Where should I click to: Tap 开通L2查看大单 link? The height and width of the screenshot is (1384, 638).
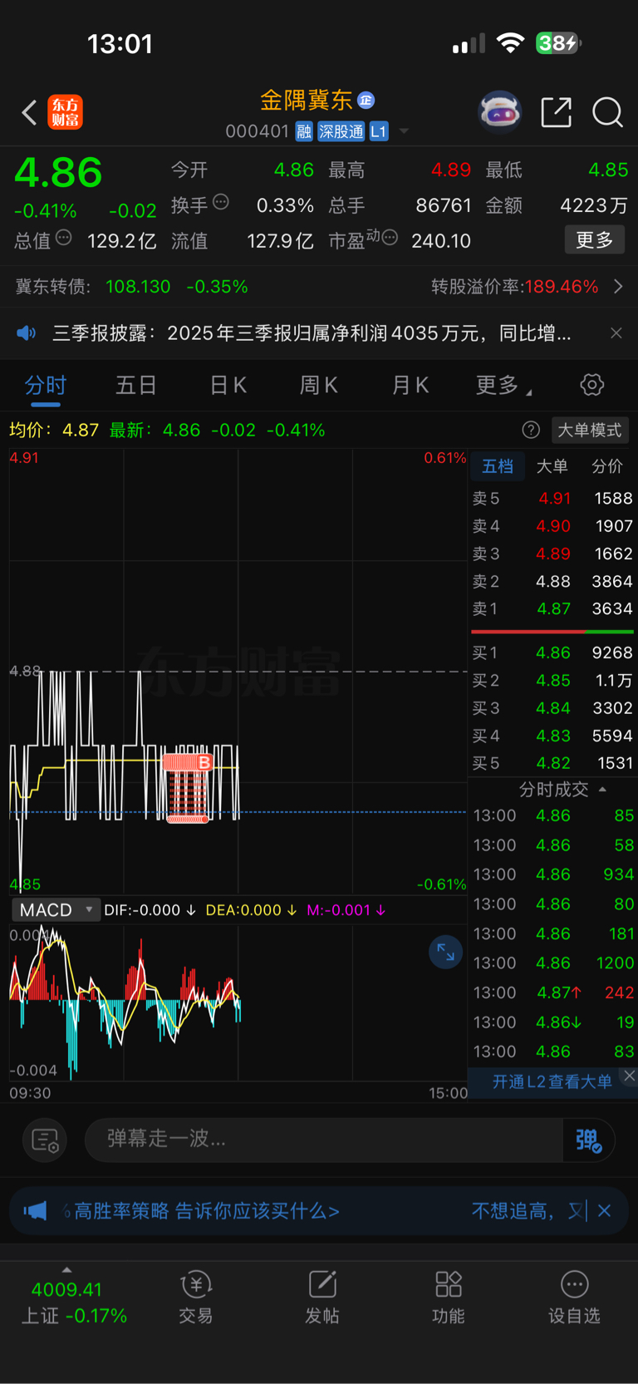click(x=552, y=1081)
